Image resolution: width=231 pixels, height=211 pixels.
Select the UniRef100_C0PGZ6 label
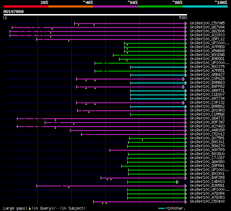[207, 79]
